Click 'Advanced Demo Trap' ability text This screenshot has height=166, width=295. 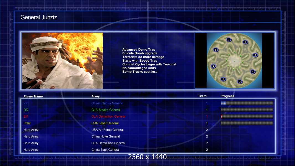[x=139, y=50]
